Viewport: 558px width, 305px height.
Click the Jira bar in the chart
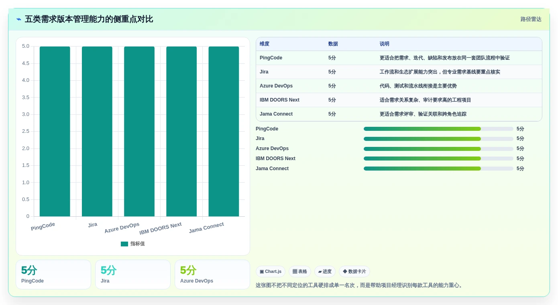click(x=97, y=132)
